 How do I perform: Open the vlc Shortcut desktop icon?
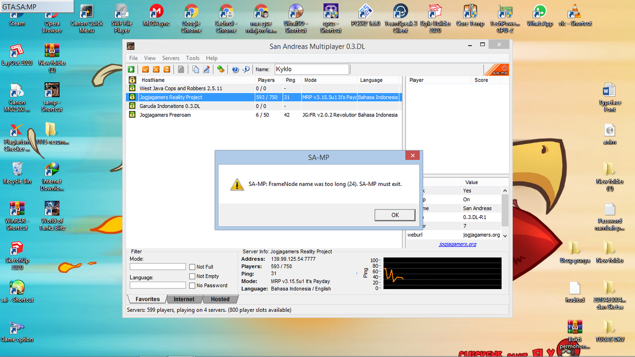[x=575, y=15]
